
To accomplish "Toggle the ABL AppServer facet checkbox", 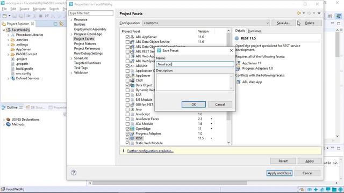I will coord(127,37).
